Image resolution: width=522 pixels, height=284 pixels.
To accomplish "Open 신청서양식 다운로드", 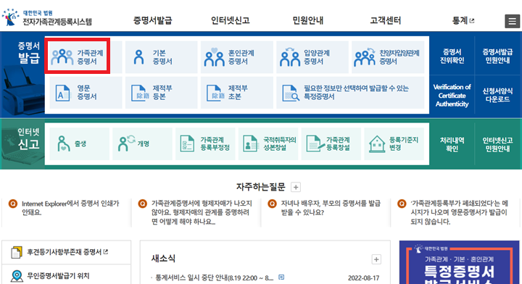I will point(497,96).
